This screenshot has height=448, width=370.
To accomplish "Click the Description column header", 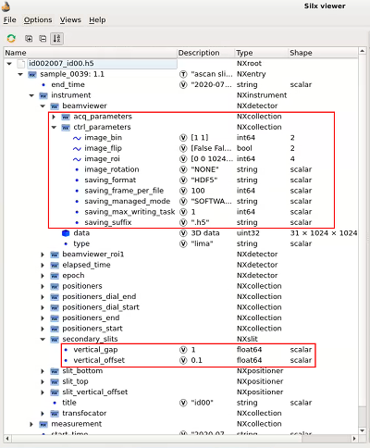I will 206,53.
